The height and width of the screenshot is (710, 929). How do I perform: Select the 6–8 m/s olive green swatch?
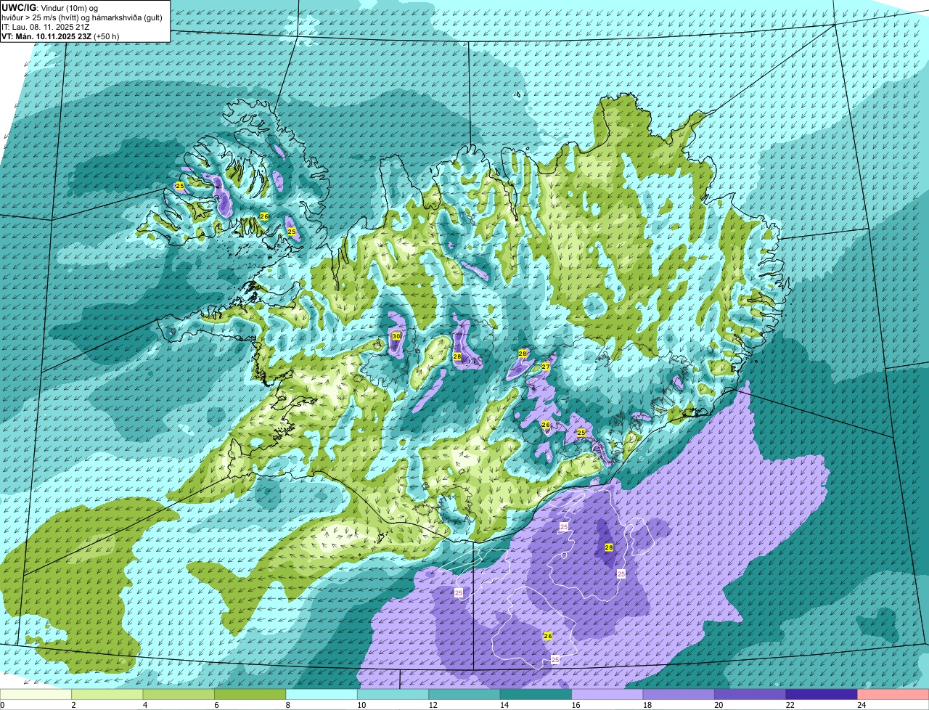[250, 694]
